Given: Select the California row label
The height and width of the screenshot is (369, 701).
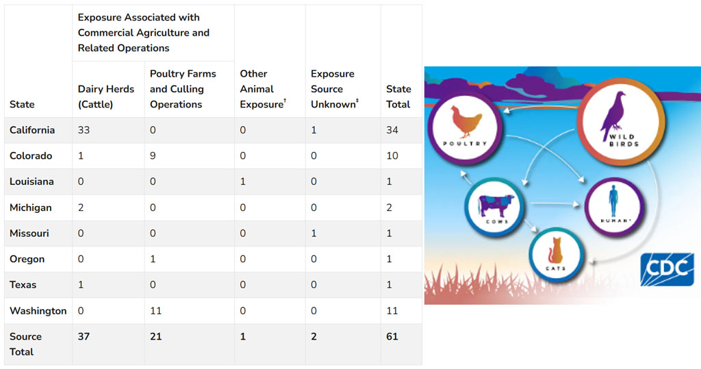Looking at the screenshot, I should pos(32,130).
